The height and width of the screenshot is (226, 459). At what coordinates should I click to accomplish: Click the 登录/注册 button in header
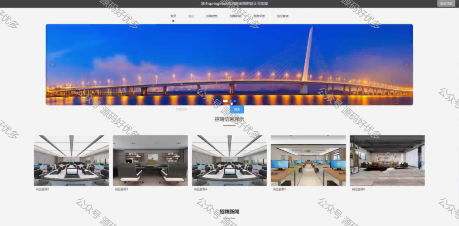446,4
